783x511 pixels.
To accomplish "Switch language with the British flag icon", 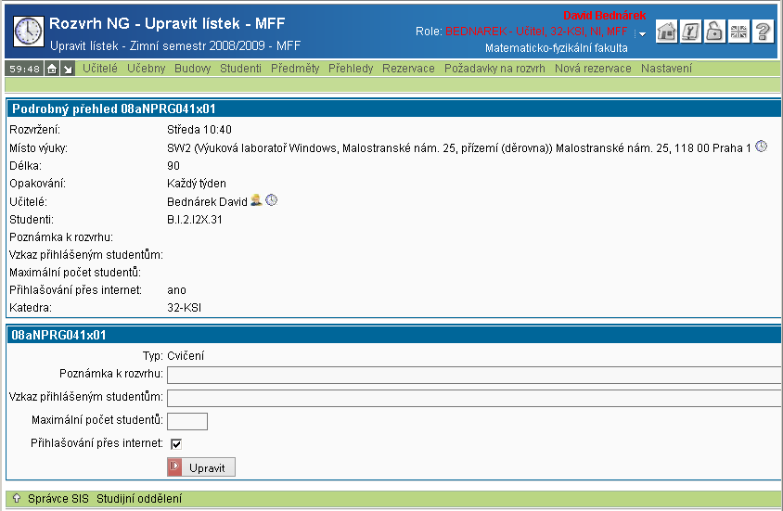I will (738, 32).
